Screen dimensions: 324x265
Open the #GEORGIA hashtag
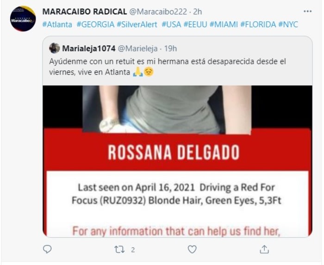(x=95, y=25)
